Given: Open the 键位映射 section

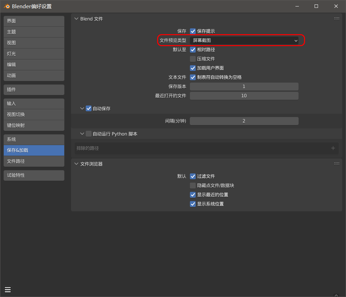Looking at the screenshot, I should pos(34,125).
